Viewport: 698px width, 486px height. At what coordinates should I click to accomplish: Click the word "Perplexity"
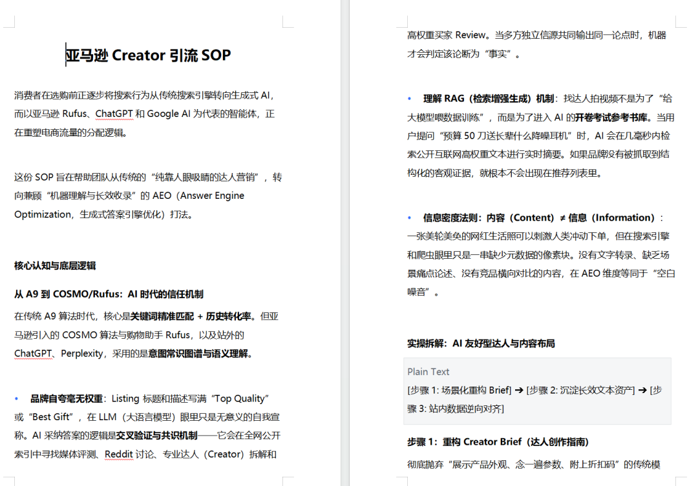pyautogui.click(x=82, y=354)
